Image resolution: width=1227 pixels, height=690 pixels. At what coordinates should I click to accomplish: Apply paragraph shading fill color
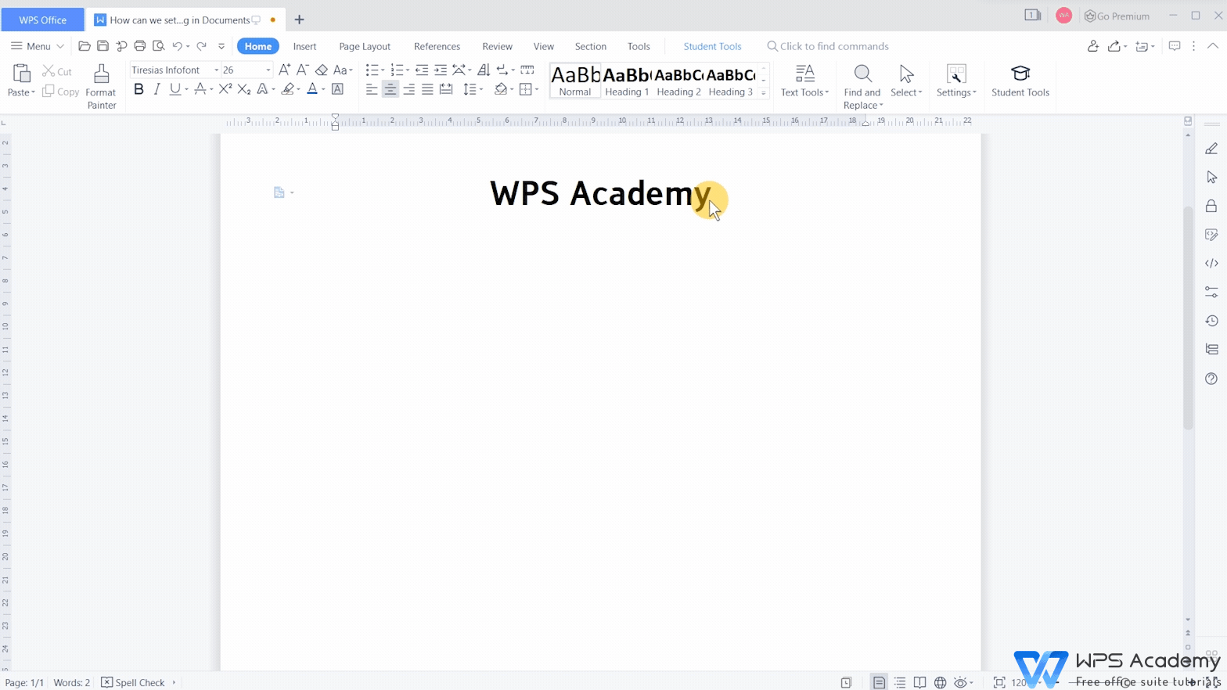tap(501, 89)
